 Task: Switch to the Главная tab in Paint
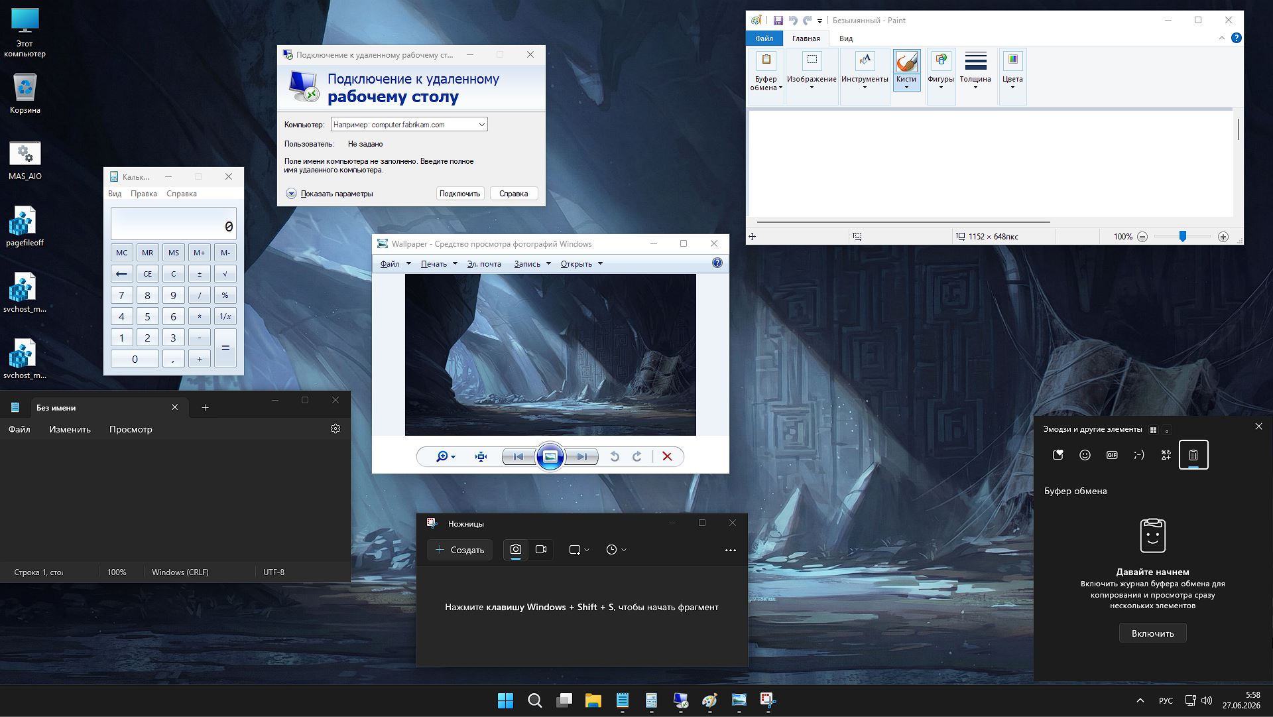tap(806, 38)
